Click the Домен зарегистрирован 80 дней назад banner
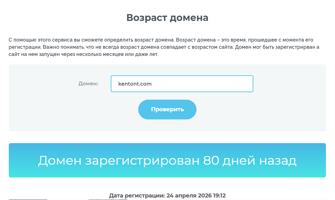Screen dimensions: 335x200 coord(167,160)
